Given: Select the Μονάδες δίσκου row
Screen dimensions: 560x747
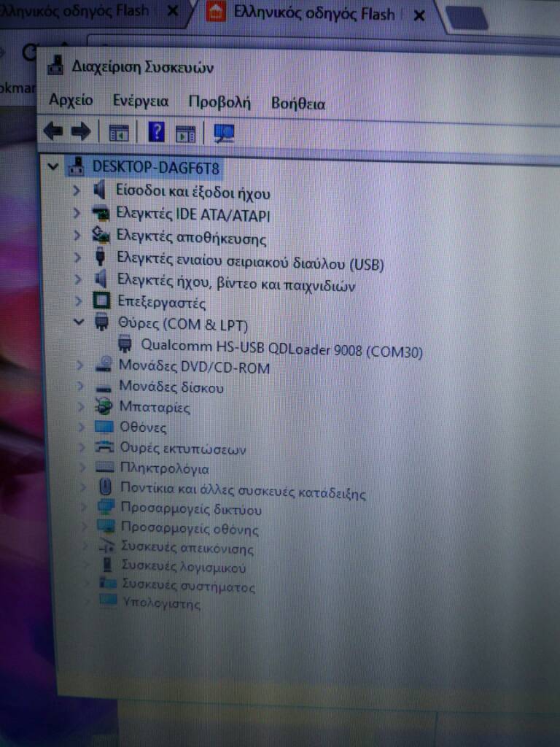Looking at the screenshot, I should (x=171, y=387).
